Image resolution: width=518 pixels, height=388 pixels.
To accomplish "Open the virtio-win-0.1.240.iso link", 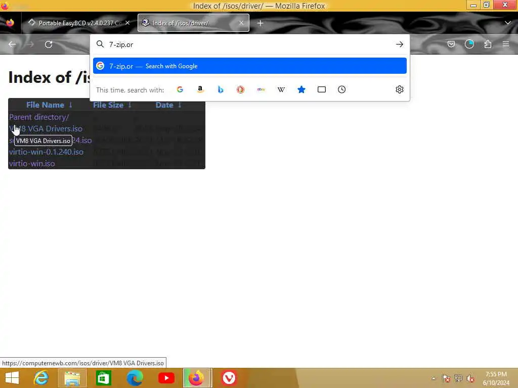I will (x=46, y=152).
